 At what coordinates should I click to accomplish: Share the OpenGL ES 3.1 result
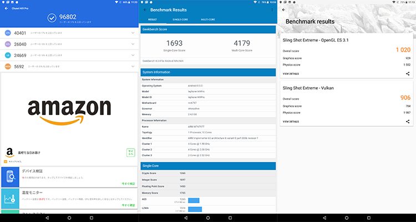coord(408,74)
